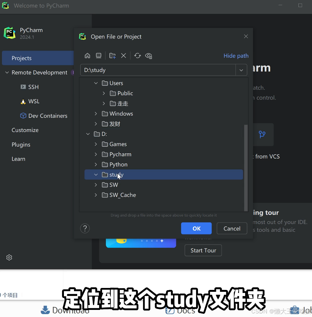This screenshot has height=317, width=312.
Task: Click the file tree vertical scrollbar
Action: click(x=246, y=168)
